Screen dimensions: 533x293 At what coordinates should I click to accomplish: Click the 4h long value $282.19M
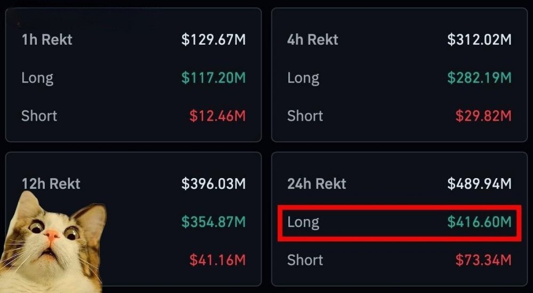click(479, 78)
